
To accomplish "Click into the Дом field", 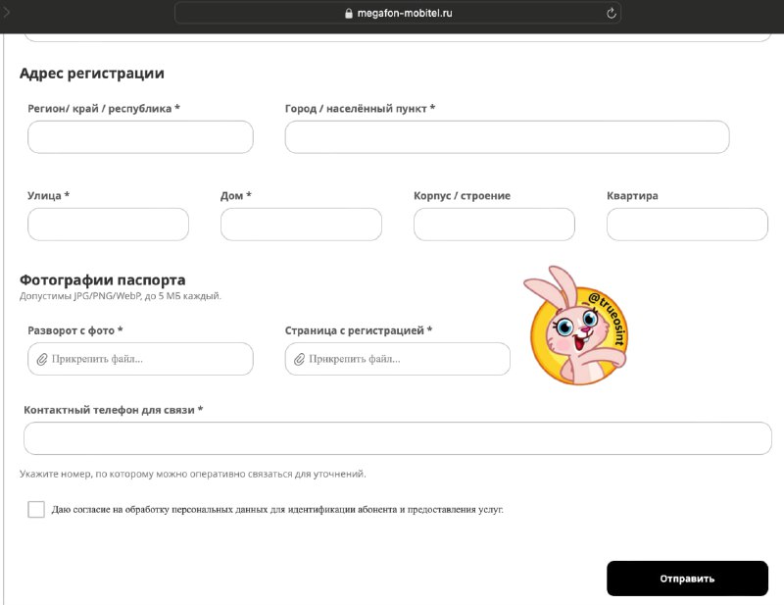I will (301, 225).
